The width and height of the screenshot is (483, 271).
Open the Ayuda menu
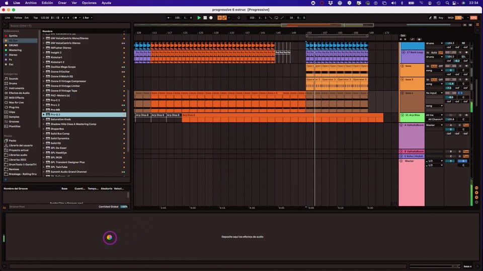click(x=106, y=3)
